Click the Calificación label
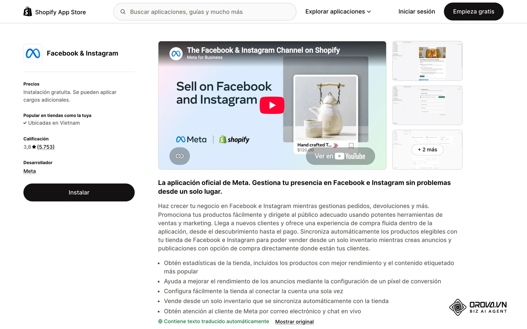527x329 pixels. coord(36,139)
